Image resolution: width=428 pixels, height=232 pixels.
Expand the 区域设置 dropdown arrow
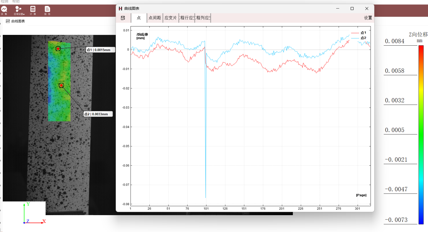24,14
